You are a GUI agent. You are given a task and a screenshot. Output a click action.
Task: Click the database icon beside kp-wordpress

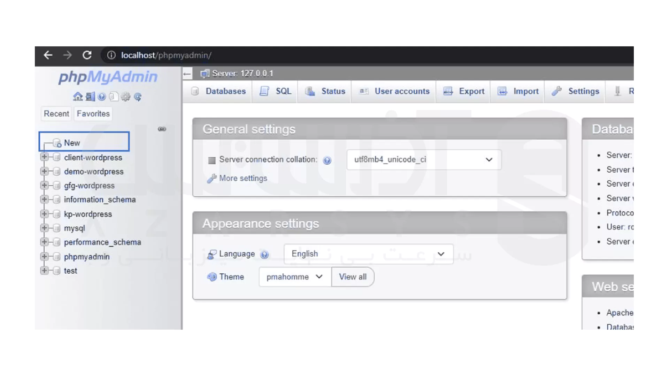[57, 214]
